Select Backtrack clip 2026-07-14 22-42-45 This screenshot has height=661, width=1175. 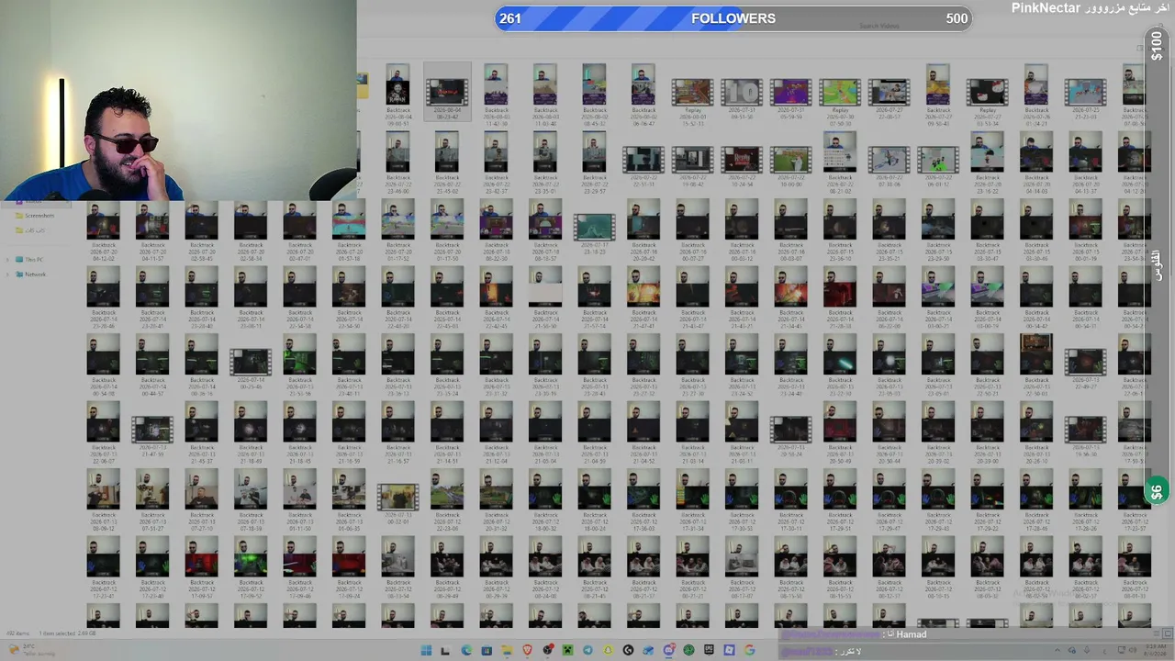[x=496, y=298]
